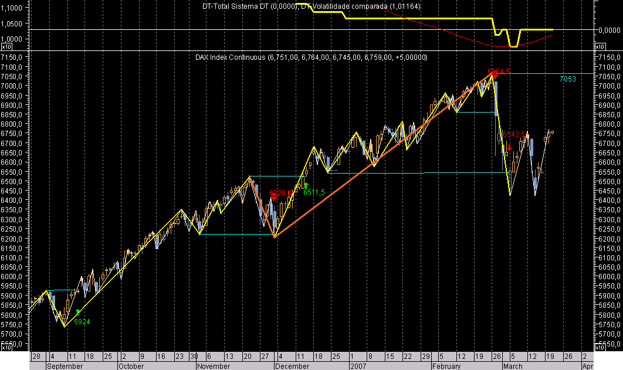Viewport: 623px width, 370px height.
Task: Select the red sell arrow labeled 6964,5
Action: (x=496, y=76)
